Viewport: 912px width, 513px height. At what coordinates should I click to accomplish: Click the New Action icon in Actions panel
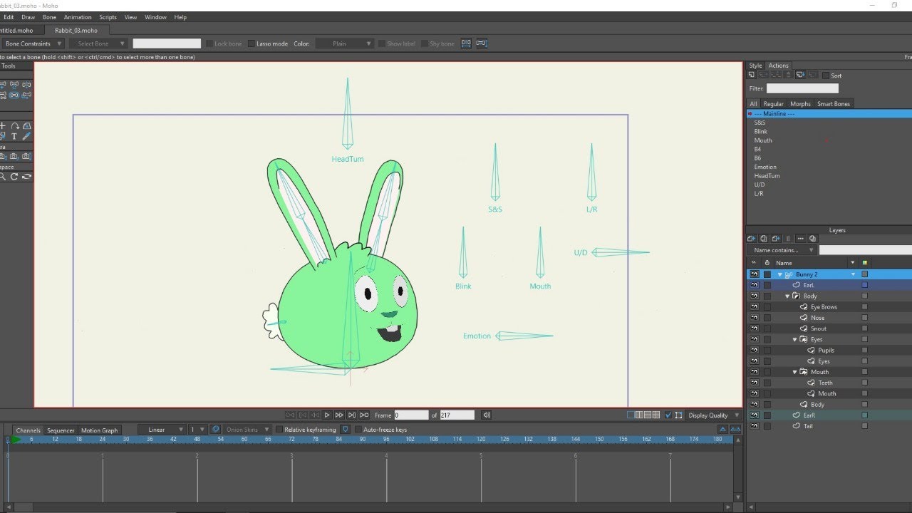coord(752,75)
